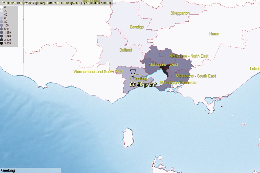Click Warrnambool and South West label
Image resolution: width=260 pixels, height=173 pixels.
[98, 72]
